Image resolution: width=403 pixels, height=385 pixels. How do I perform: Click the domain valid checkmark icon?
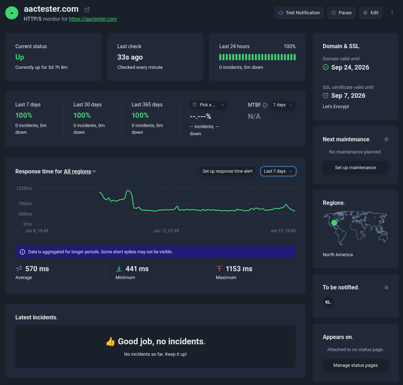click(x=326, y=67)
